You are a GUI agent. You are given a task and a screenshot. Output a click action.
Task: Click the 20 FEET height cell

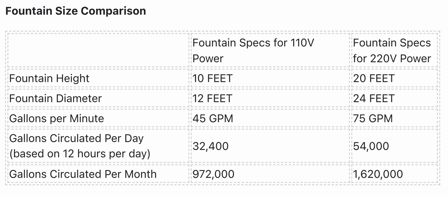pyautogui.click(x=374, y=78)
